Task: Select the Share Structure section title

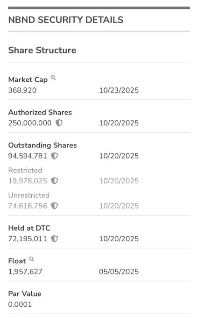Action: 42,50
